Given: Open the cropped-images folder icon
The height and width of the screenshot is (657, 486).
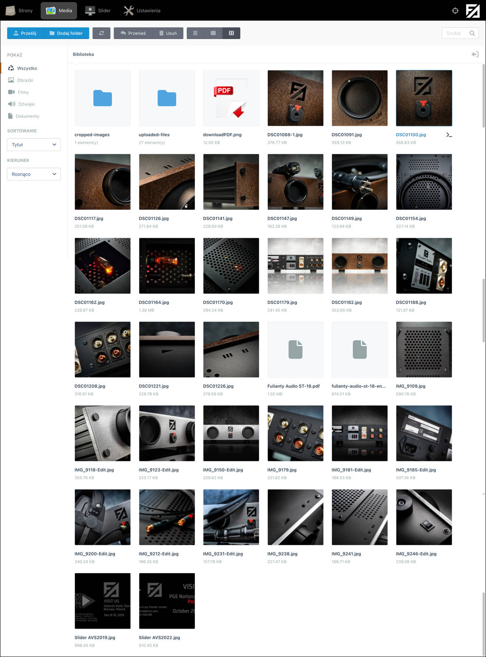Looking at the screenshot, I should (102, 98).
